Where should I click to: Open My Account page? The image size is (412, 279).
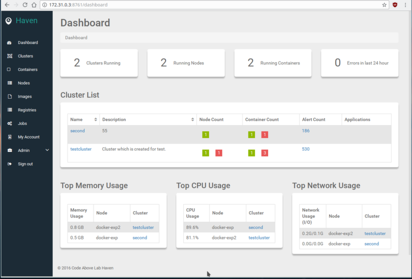tap(29, 137)
